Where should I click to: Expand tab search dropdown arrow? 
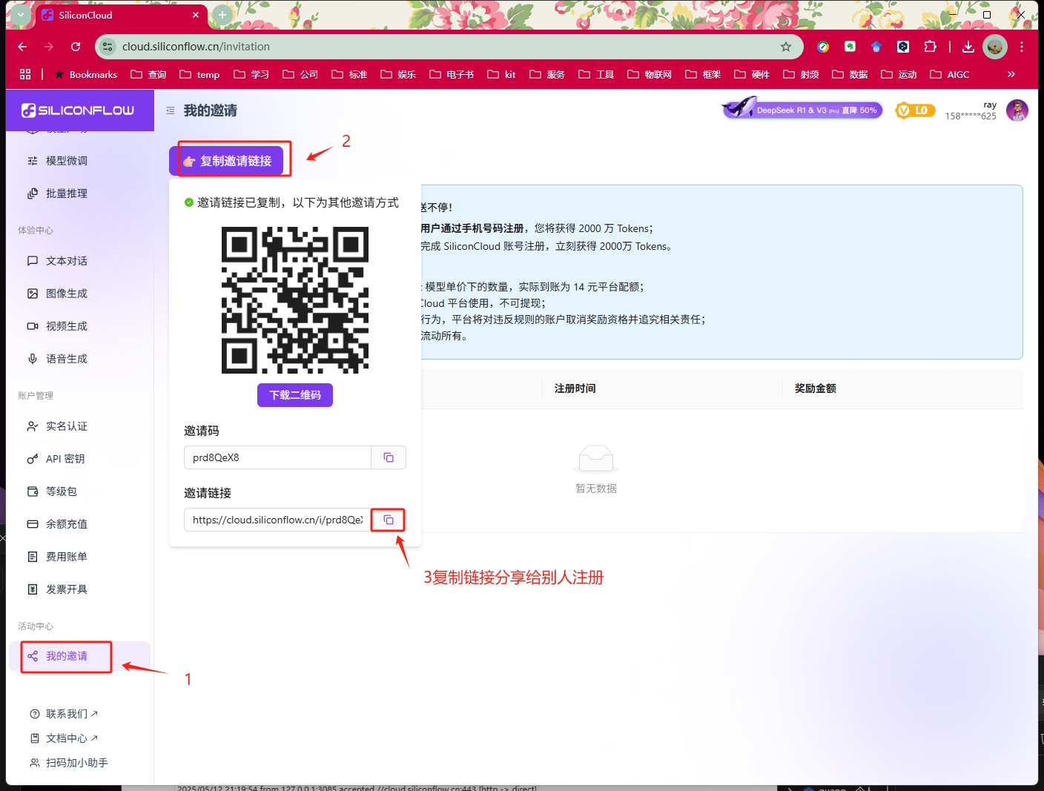point(21,15)
